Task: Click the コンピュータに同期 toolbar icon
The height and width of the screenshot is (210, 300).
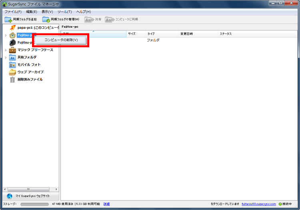Action: [110, 19]
